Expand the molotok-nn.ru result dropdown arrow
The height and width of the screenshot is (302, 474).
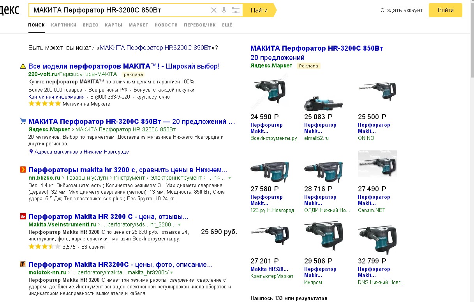171,272
